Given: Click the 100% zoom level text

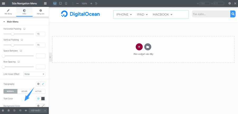Looking at the screenshot, I should pos(84,3).
